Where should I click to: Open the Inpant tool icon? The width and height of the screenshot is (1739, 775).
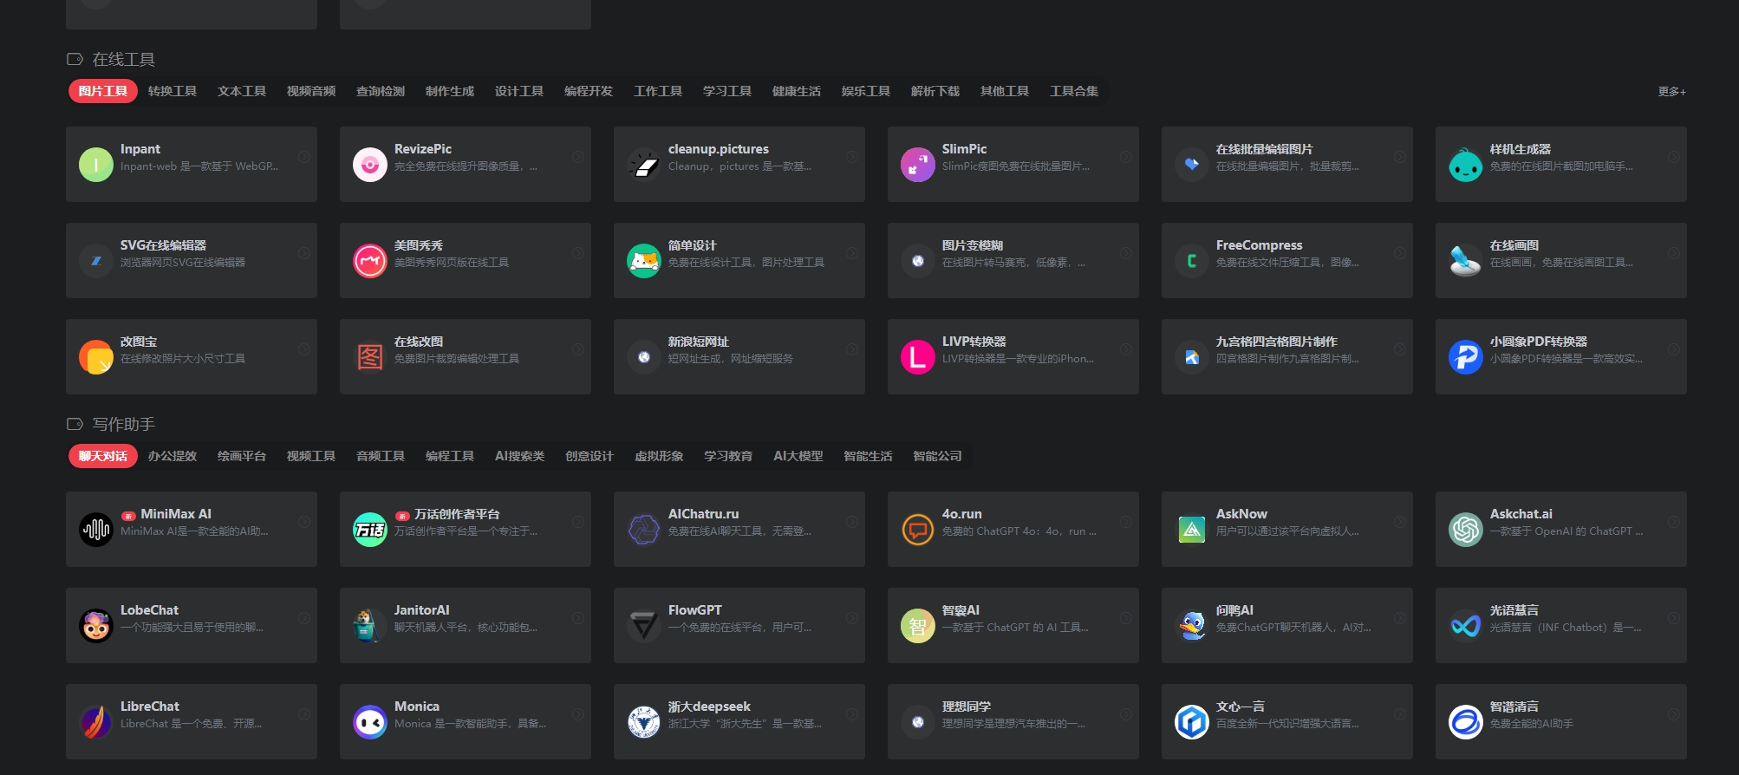click(96, 165)
